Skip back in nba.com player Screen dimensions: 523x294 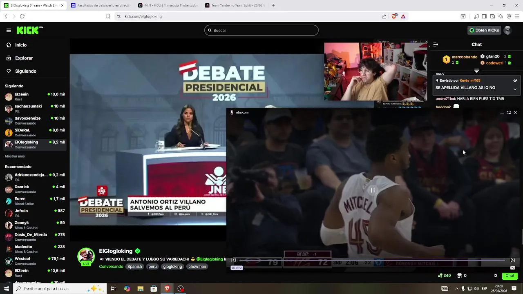pyautogui.click(x=234, y=260)
